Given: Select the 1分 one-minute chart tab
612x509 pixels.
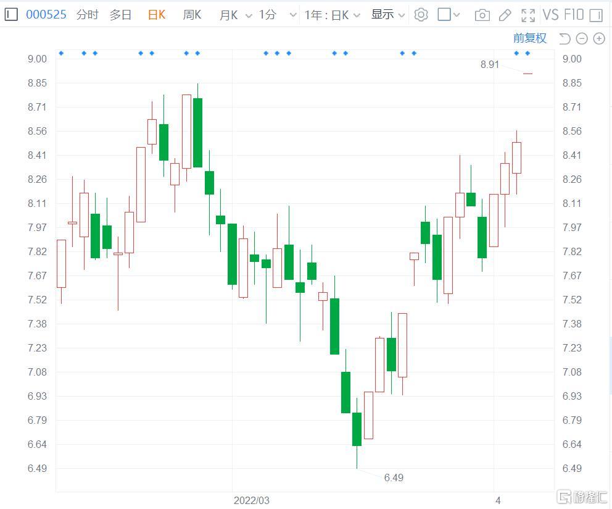Looking at the screenshot, I should [268, 15].
